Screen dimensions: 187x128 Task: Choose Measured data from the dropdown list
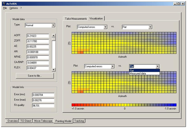click(x=137, y=73)
